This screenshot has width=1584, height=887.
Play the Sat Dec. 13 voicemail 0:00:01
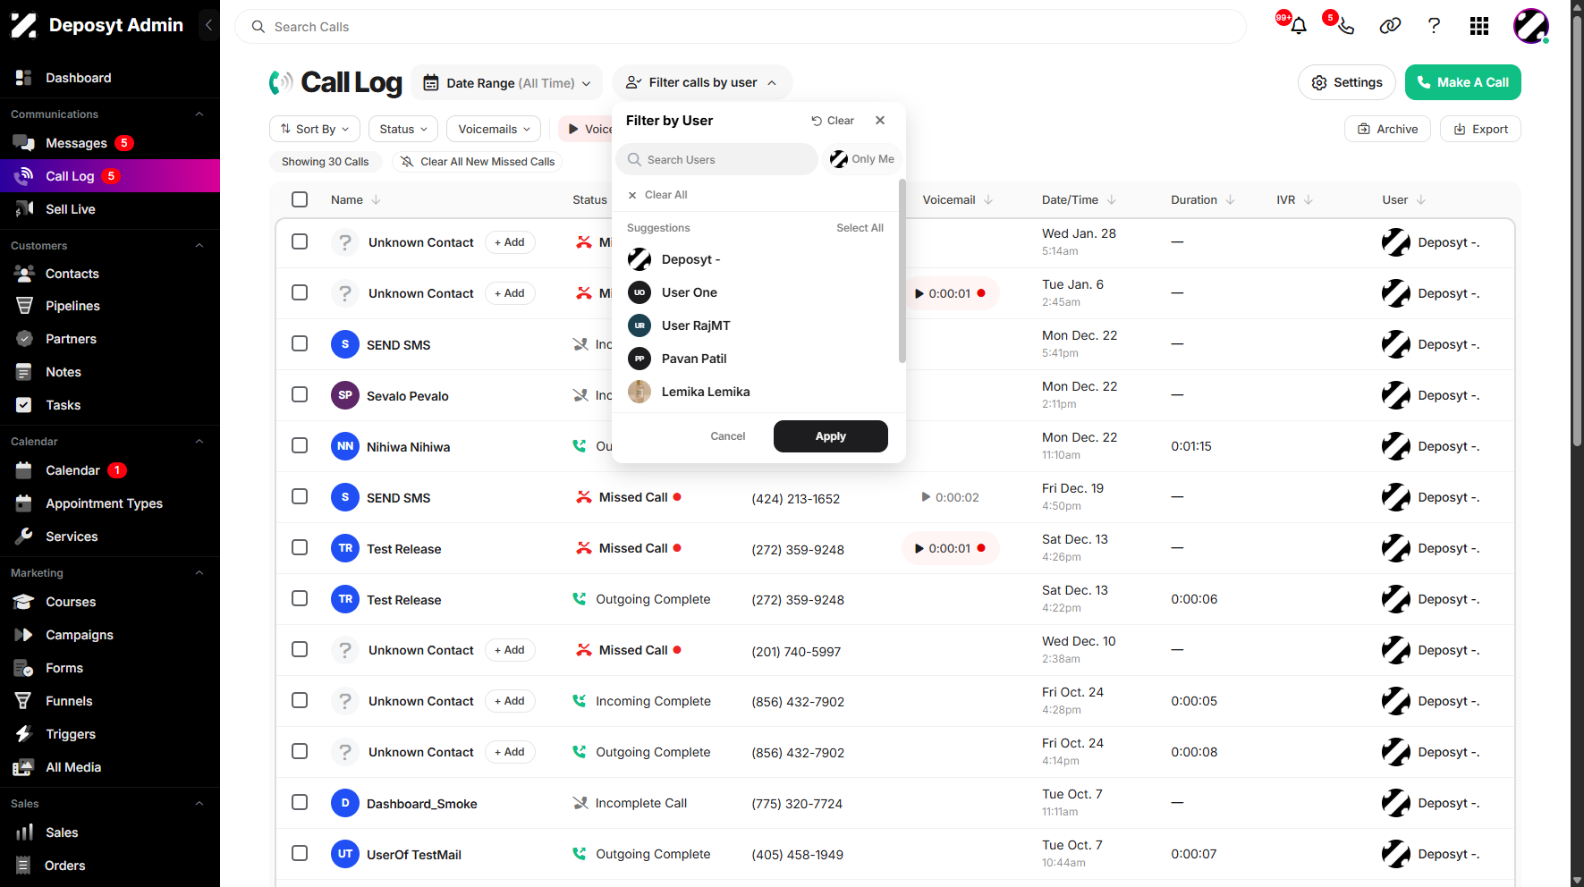click(x=950, y=548)
